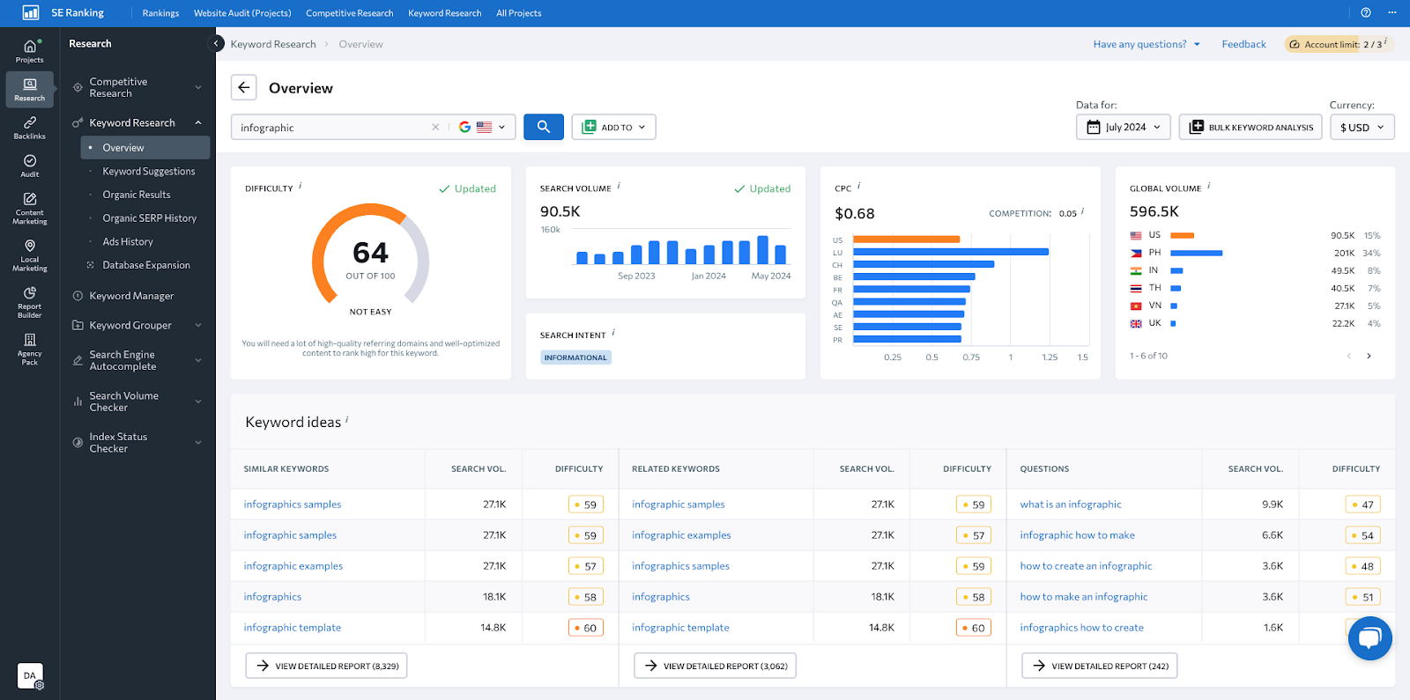Select Research icon in left rail
The width and height of the screenshot is (1410, 700).
(30, 90)
